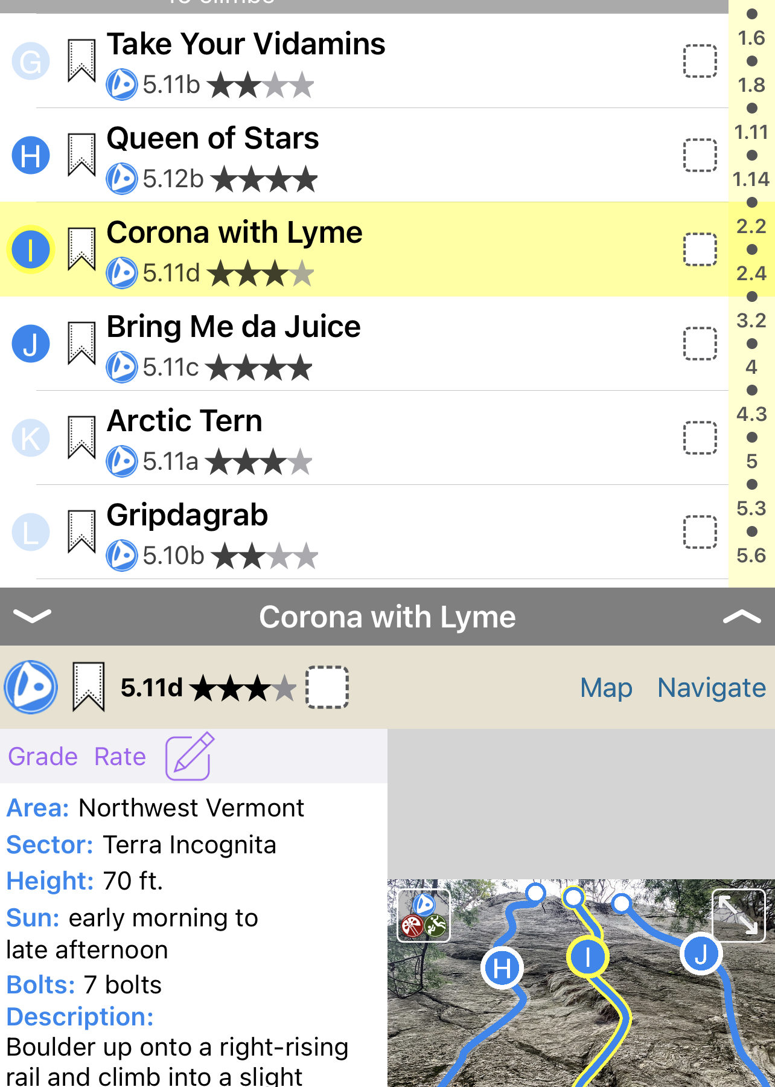Jump to section 3.2 in side index
Viewport: 775px width, 1087px height.
751,321
